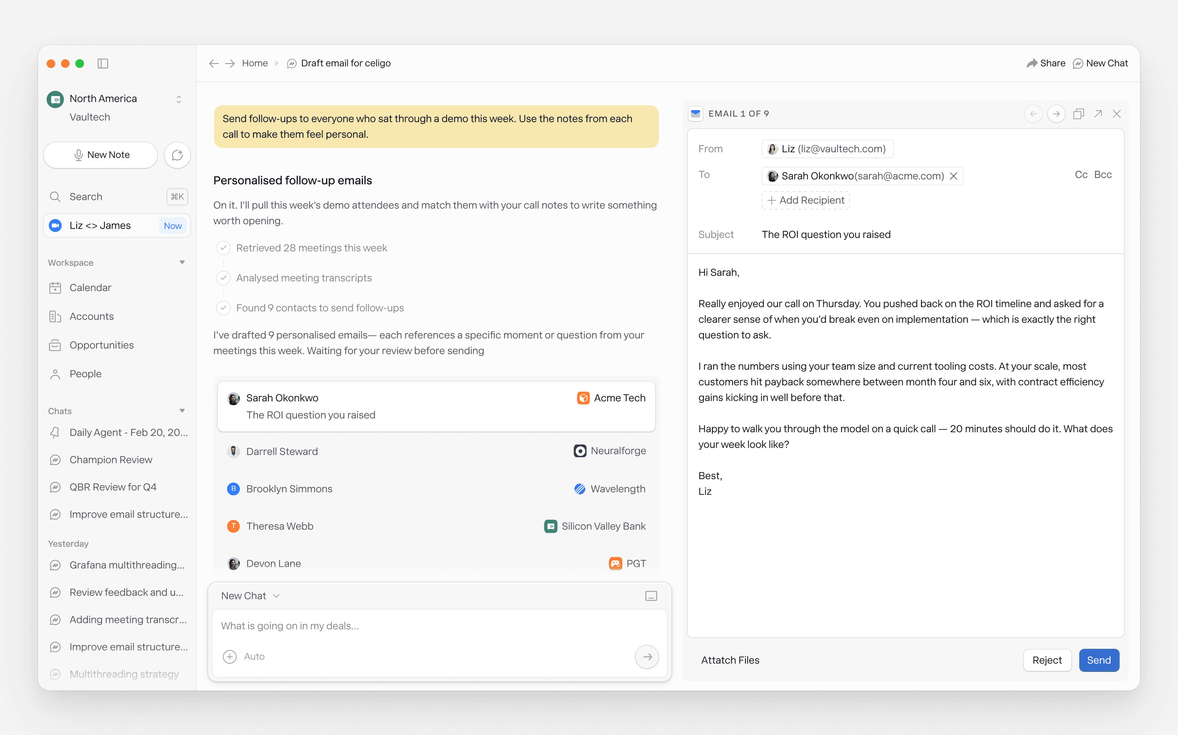Send the drafted email
The width and height of the screenshot is (1178, 735).
[x=1099, y=660]
